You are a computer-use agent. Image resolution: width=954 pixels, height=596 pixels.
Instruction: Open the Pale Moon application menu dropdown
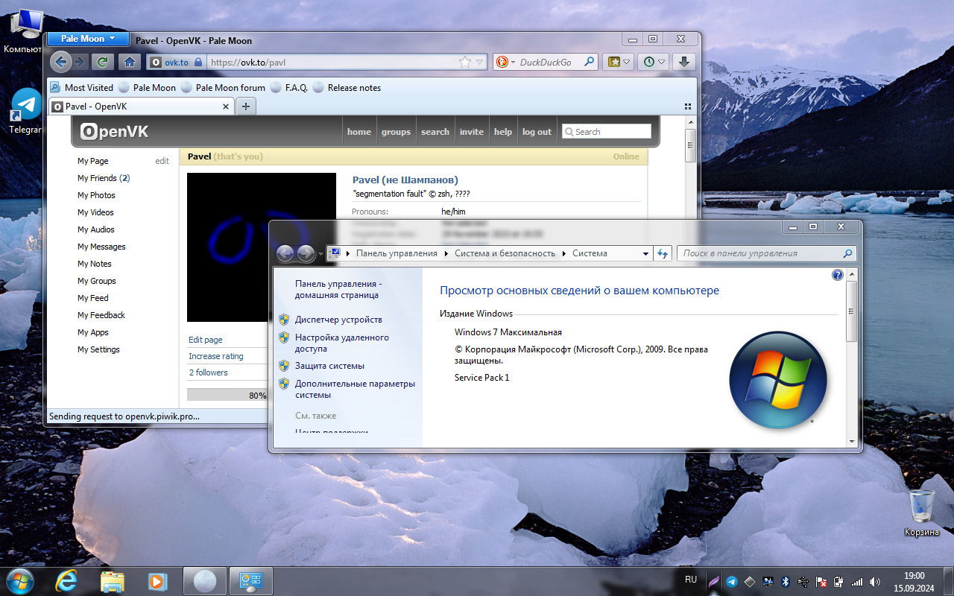coord(88,39)
